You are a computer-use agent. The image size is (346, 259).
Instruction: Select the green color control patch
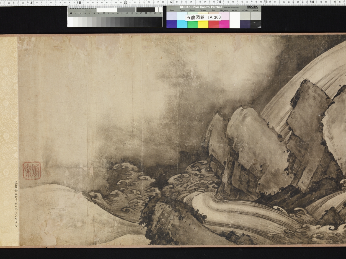(193, 24)
